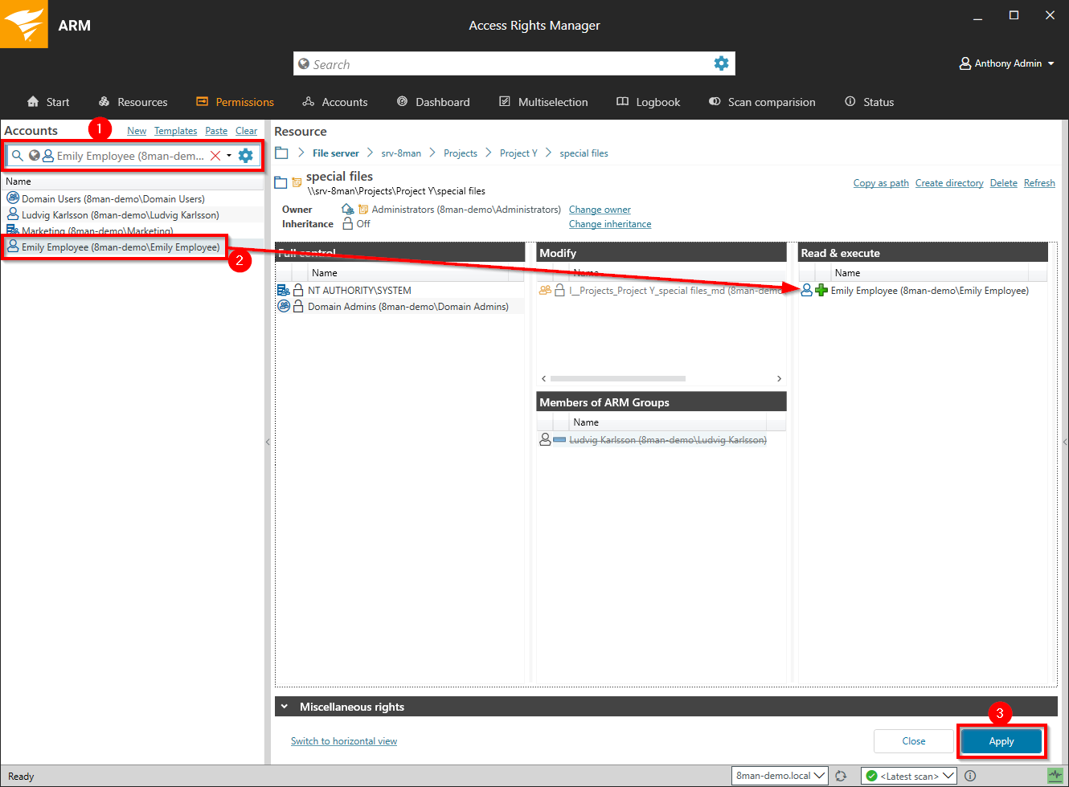The width and height of the screenshot is (1069, 787).
Task: Select Ludvig Karlsson in the accounts list
Action: tap(120, 215)
